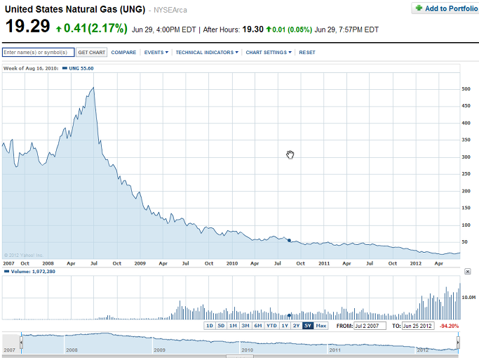Open the COMPARE option
The height and width of the screenshot is (358, 479).
click(123, 52)
